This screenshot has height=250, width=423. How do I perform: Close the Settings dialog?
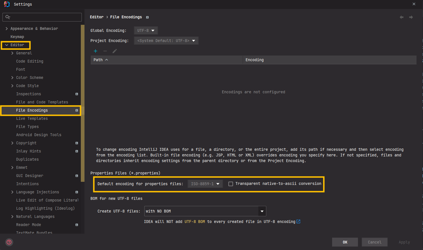coord(414,4)
